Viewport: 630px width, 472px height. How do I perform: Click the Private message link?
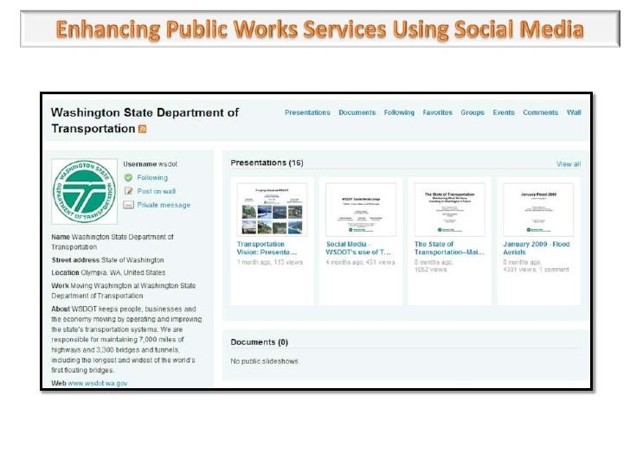tap(164, 205)
